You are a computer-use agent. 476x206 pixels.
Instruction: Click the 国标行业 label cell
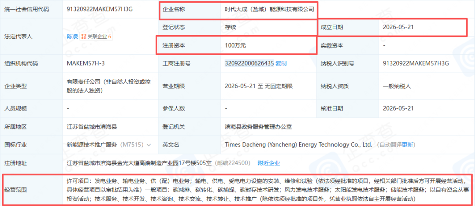pos(31,145)
